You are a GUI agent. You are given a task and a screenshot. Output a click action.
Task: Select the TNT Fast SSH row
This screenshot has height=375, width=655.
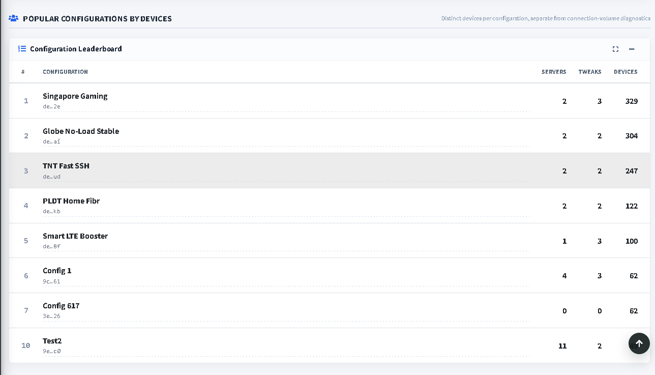(330, 171)
